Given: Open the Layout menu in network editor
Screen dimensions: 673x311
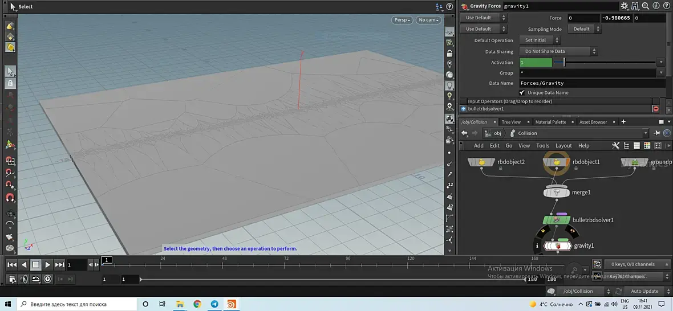Looking at the screenshot, I should 563,146.
